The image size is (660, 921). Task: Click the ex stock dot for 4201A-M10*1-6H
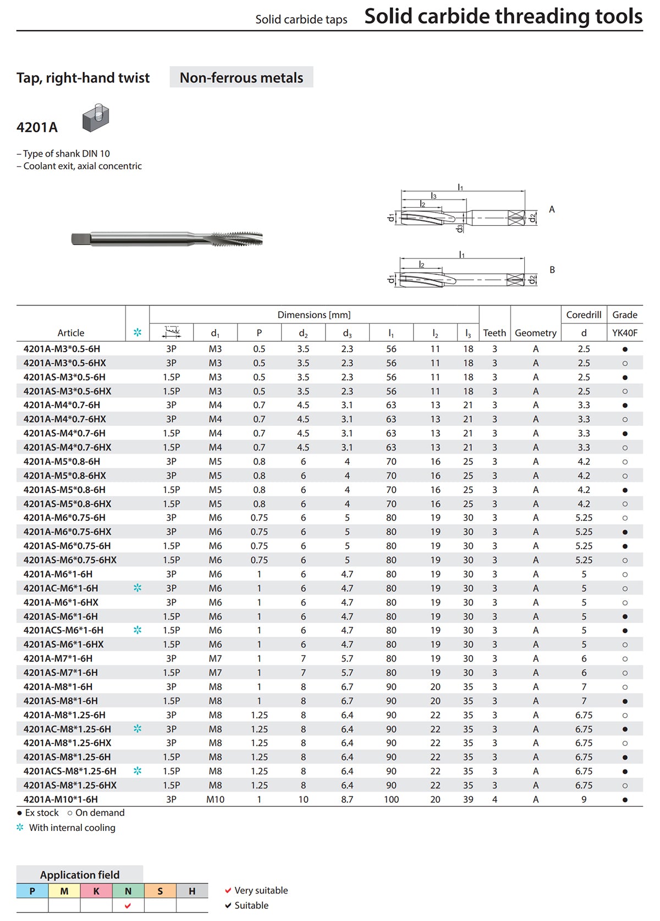pyautogui.click(x=625, y=800)
